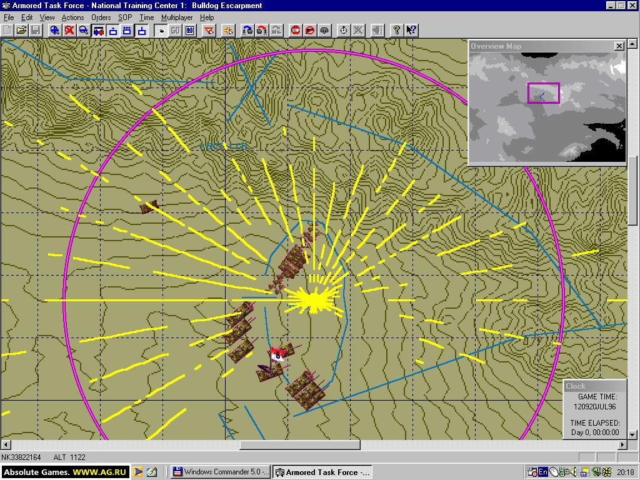
Task: Click the notepad pencil quick launch icon
Action: [x=151, y=472]
